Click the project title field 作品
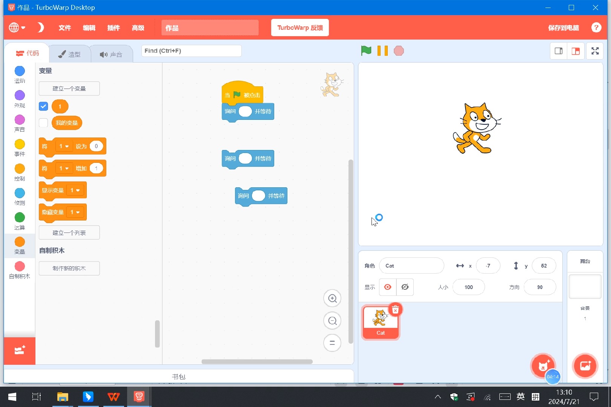 210,28
